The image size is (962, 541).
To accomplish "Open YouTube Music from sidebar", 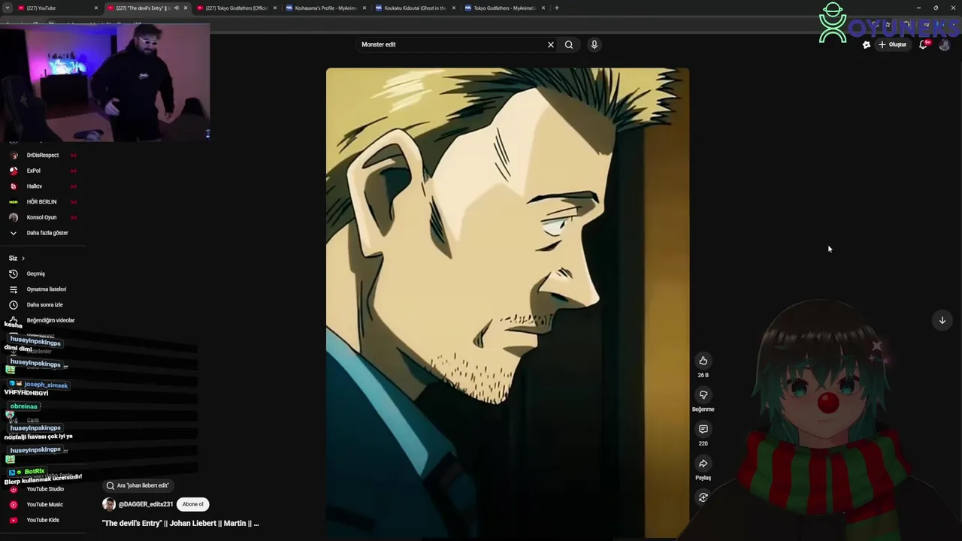I will (44, 504).
